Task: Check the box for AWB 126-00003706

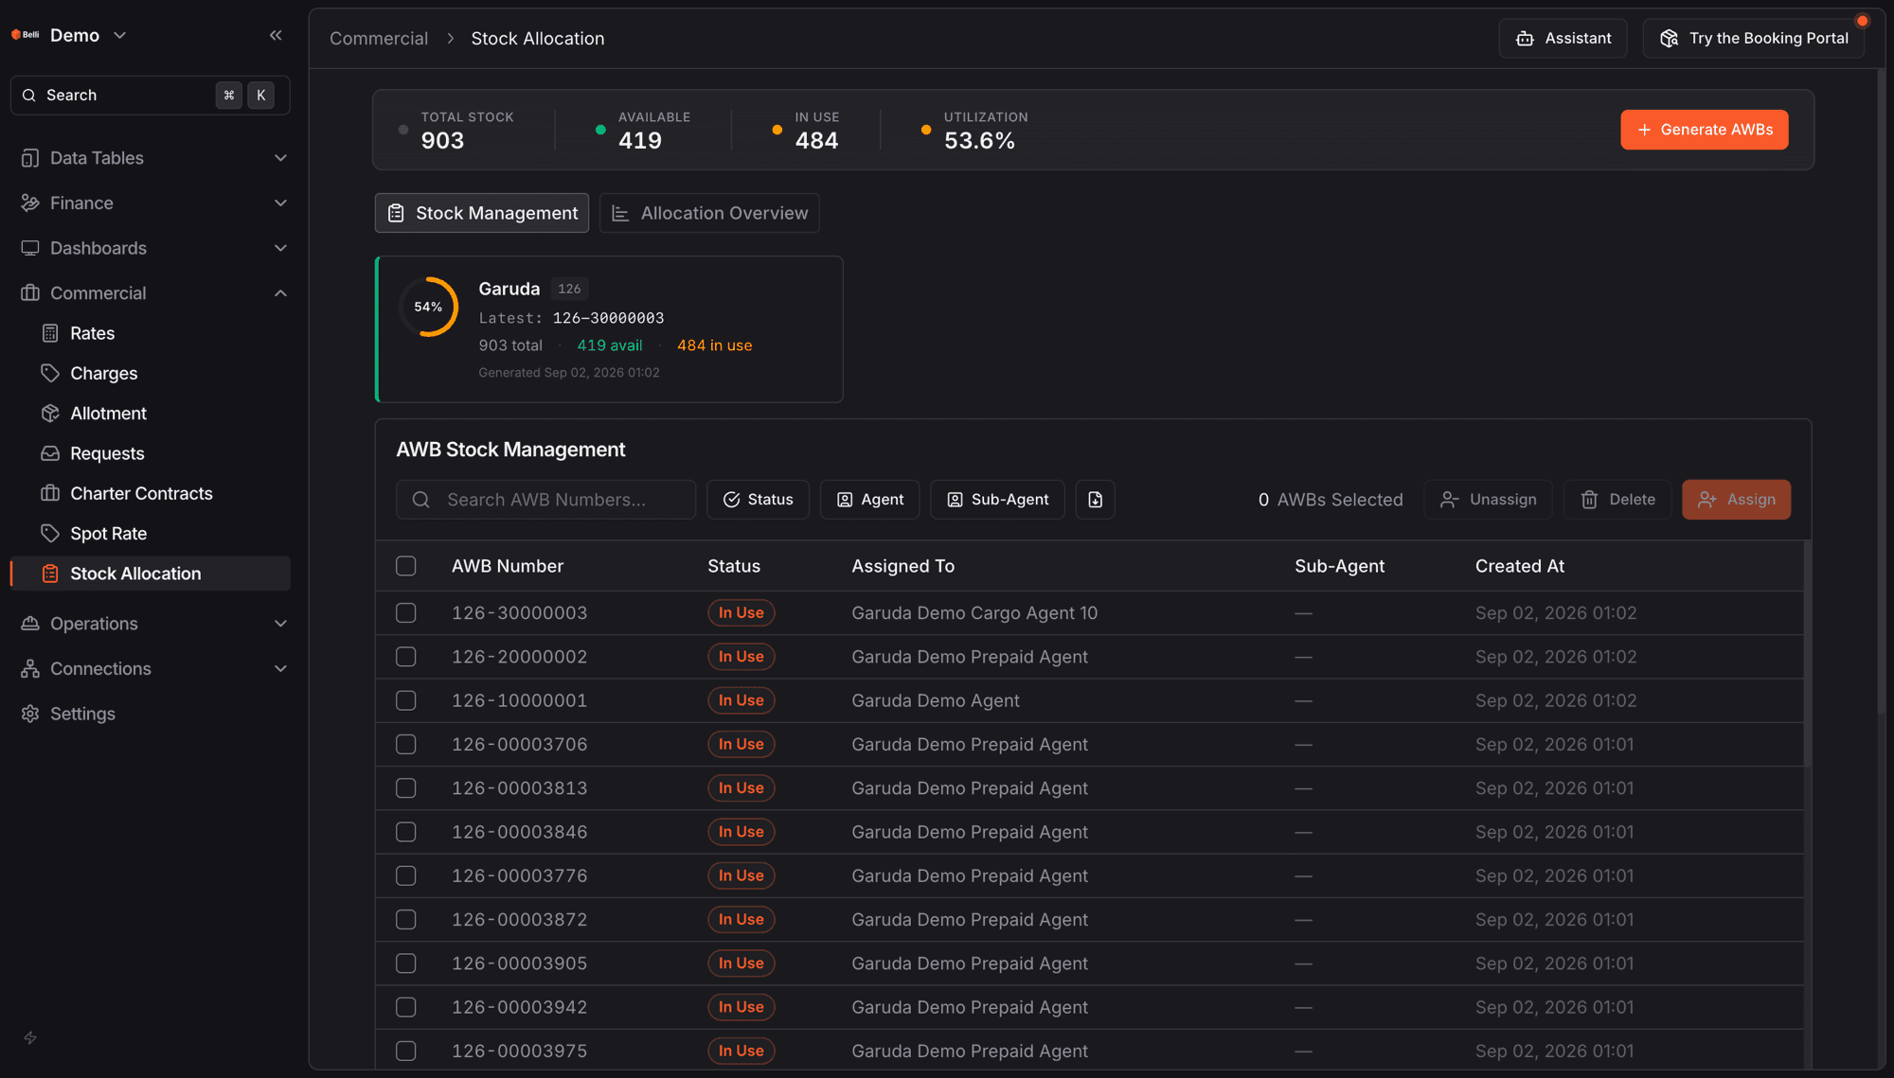Action: 406,745
